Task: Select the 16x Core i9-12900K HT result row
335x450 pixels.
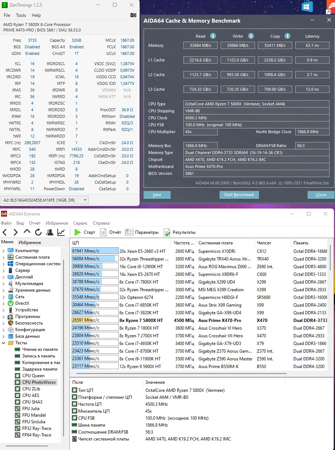Action: click(x=200, y=266)
